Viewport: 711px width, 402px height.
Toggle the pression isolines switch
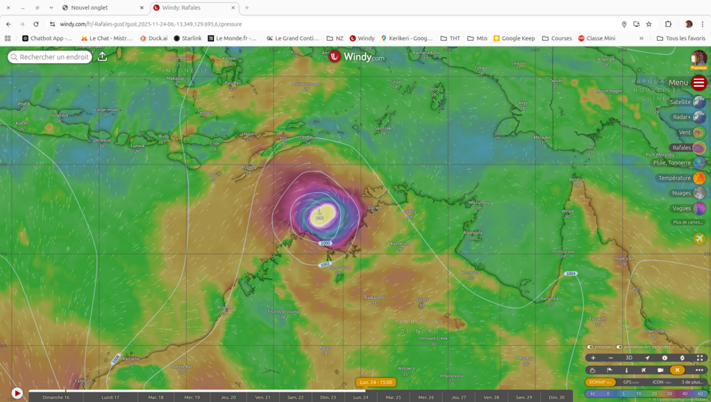tap(590, 347)
